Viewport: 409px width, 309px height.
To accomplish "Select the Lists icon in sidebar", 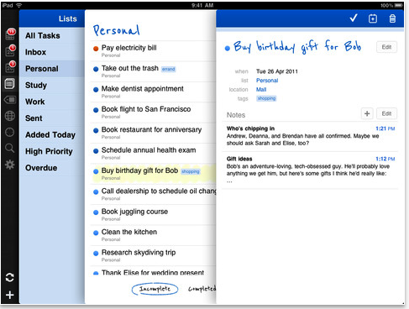I will coord(9,84).
